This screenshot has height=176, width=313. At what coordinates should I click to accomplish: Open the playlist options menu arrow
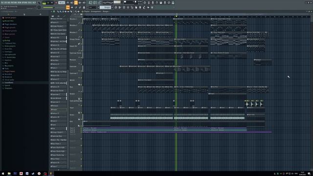click(x=51, y=12)
